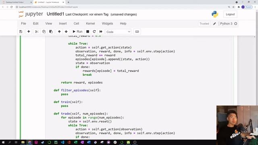The image size is (258, 145).
Task: Move selected cell up with the arrow
Action: [59, 31]
